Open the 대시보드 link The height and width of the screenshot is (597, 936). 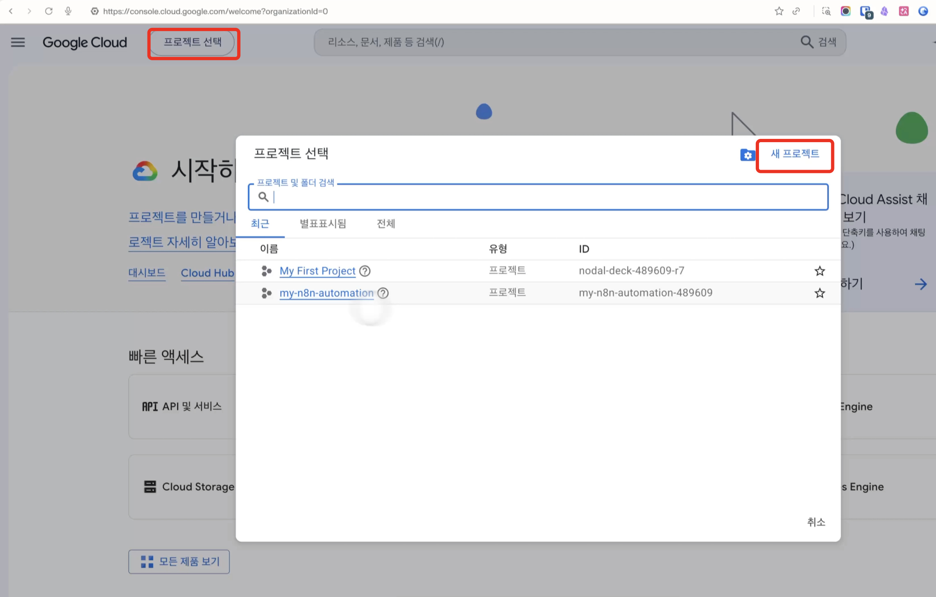(x=147, y=273)
